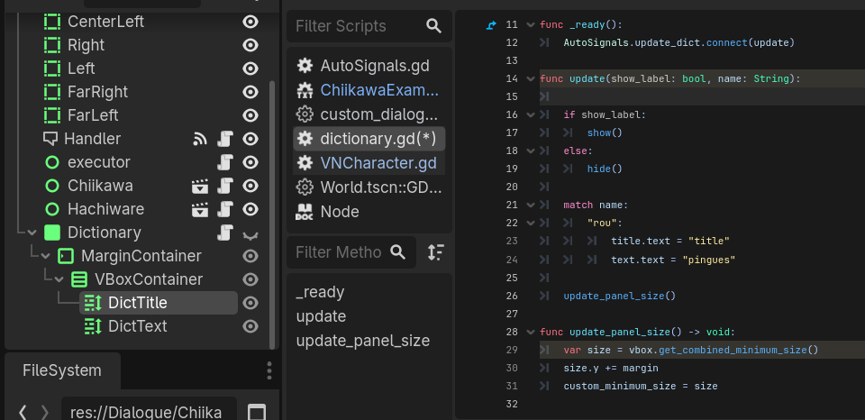
Task: Toggle the FileSystem split mode icon
Action: [x=257, y=412]
